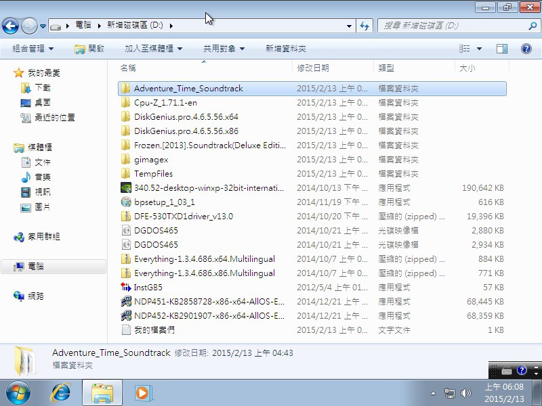Click the 開啟 toolbar button

point(89,49)
